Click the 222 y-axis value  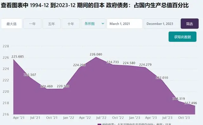pos(6,80)
